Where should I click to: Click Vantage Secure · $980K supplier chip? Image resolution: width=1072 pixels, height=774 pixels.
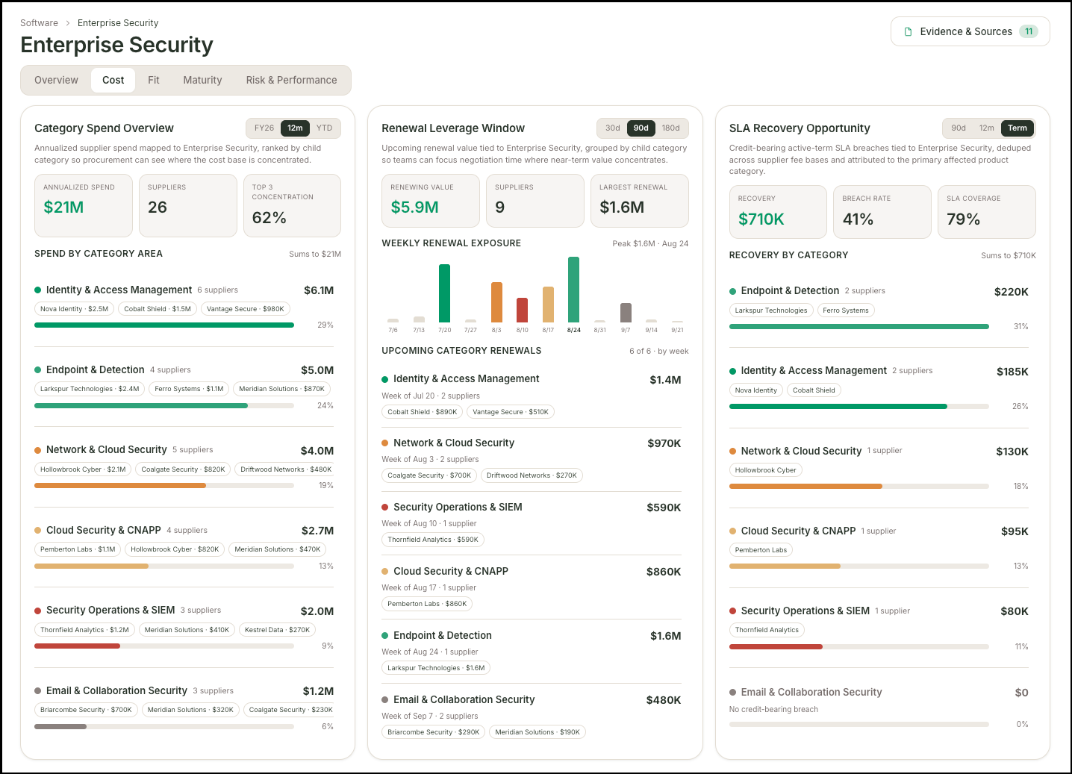point(246,309)
